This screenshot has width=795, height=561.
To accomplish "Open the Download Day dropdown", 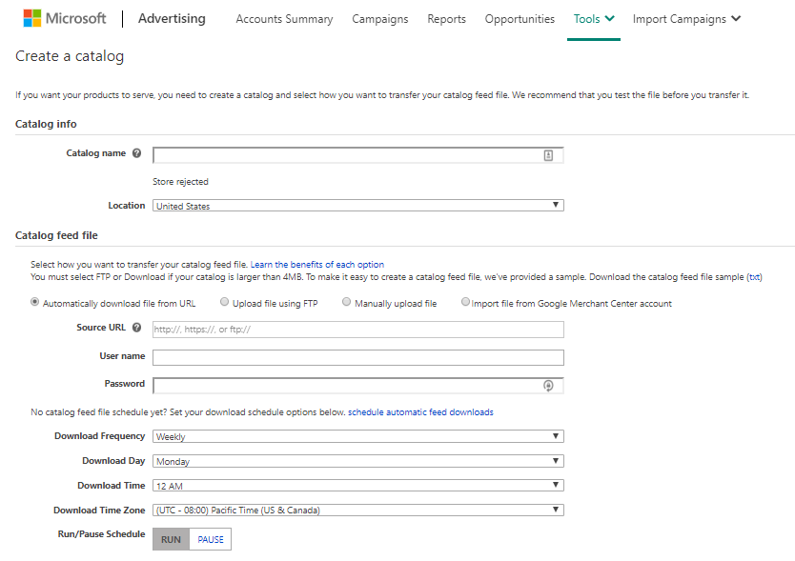I will (x=357, y=462).
